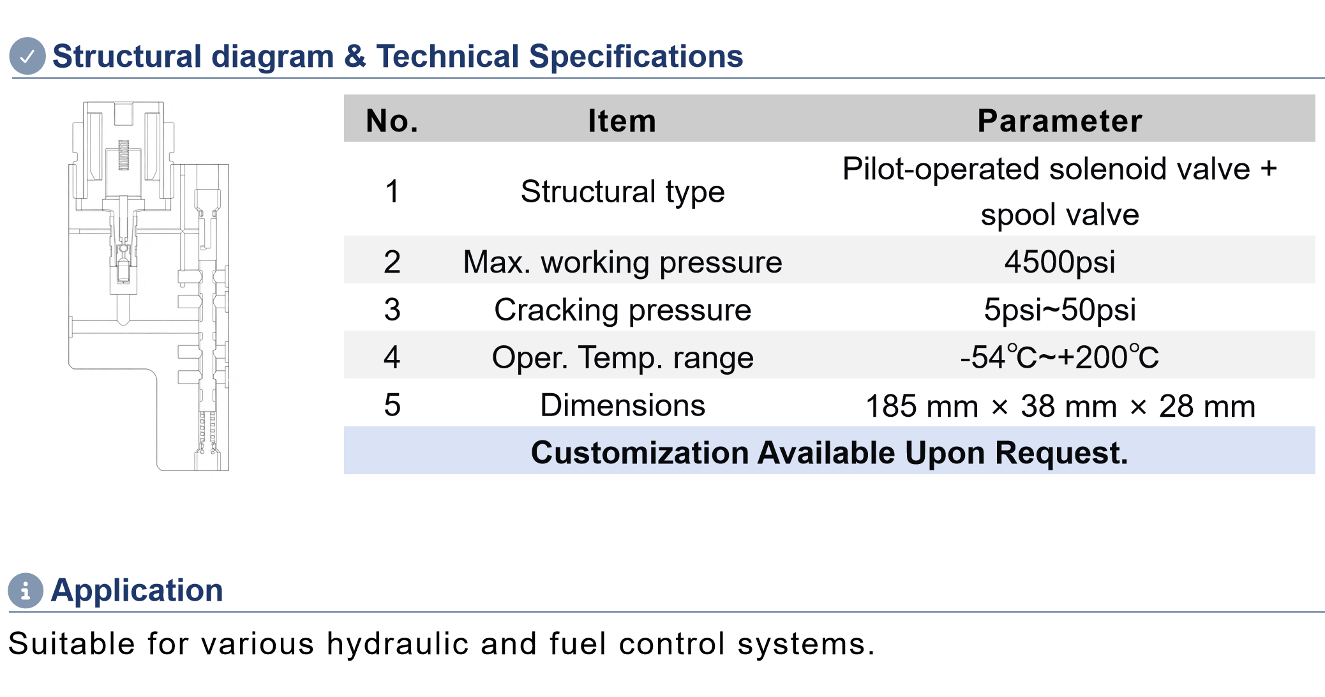
Task: Click the checkmark icon beside Structural diagram heading
Action: [27, 56]
